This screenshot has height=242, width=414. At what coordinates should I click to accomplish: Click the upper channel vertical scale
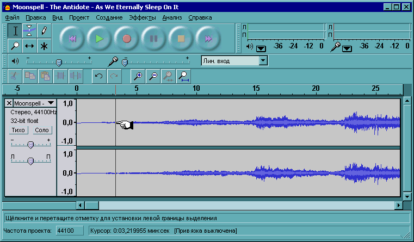(67, 122)
